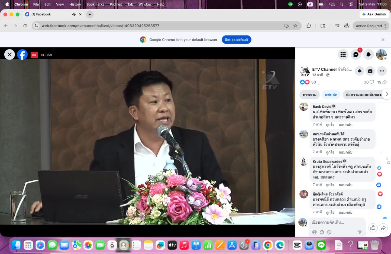Open Chrome extensions puzzle icon
Image resolution: width=391 pixels, height=254 pixels.
(309, 26)
